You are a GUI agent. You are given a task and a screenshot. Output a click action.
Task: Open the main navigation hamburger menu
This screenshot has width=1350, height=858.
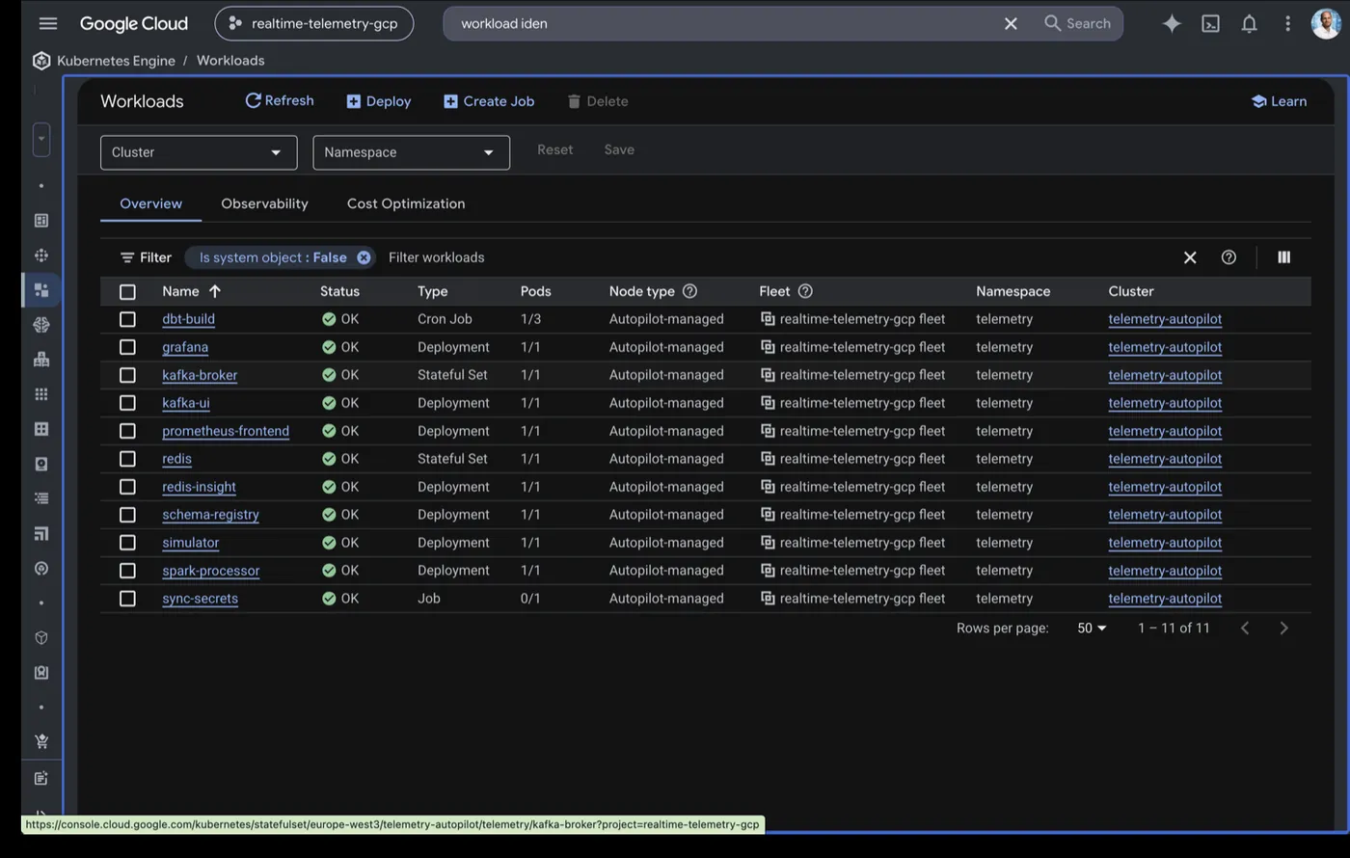tap(47, 23)
